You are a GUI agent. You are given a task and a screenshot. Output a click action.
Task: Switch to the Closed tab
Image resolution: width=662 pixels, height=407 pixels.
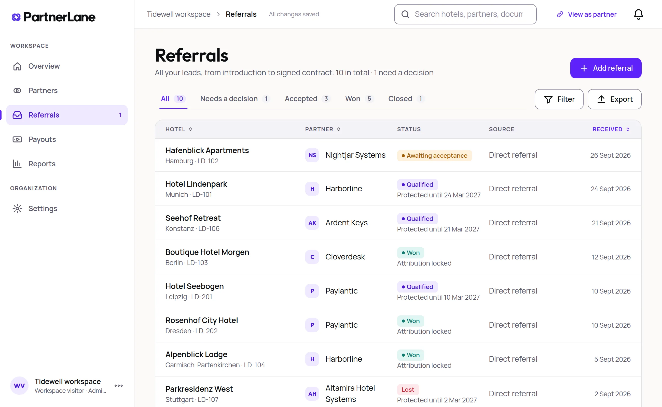(406, 99)
